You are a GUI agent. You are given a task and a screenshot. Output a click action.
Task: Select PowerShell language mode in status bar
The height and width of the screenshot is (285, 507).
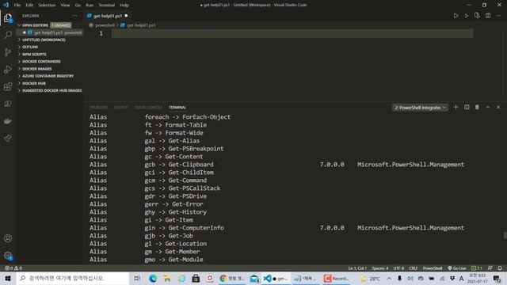433,268
